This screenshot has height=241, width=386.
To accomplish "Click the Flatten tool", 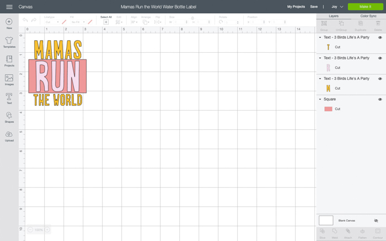I will pyautogui.click(x=362, y=232).
